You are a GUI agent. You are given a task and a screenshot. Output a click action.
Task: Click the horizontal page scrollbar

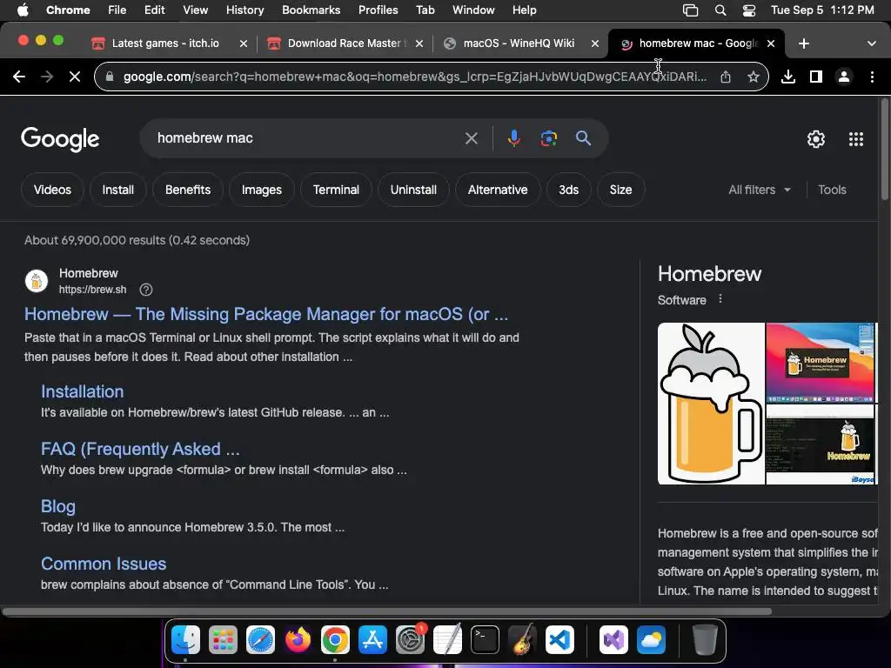click(386, 611)
